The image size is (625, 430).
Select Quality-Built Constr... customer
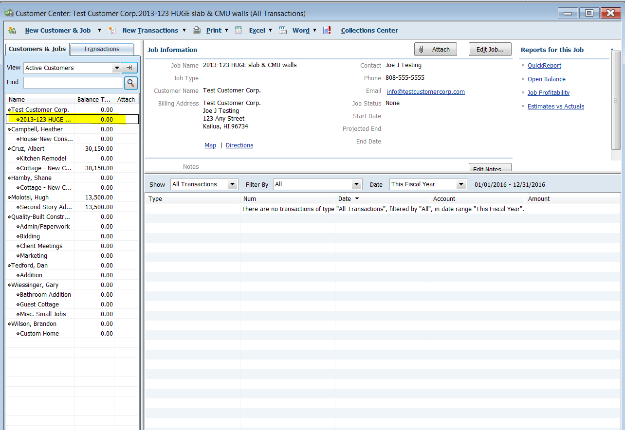tap(40, 217)
